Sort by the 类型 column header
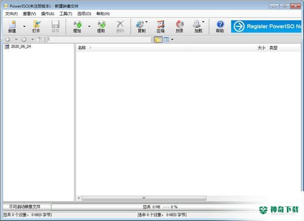The image size is (304, 221). tap(274, 48)
